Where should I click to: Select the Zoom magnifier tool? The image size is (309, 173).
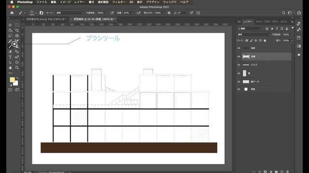coord(17,68)
